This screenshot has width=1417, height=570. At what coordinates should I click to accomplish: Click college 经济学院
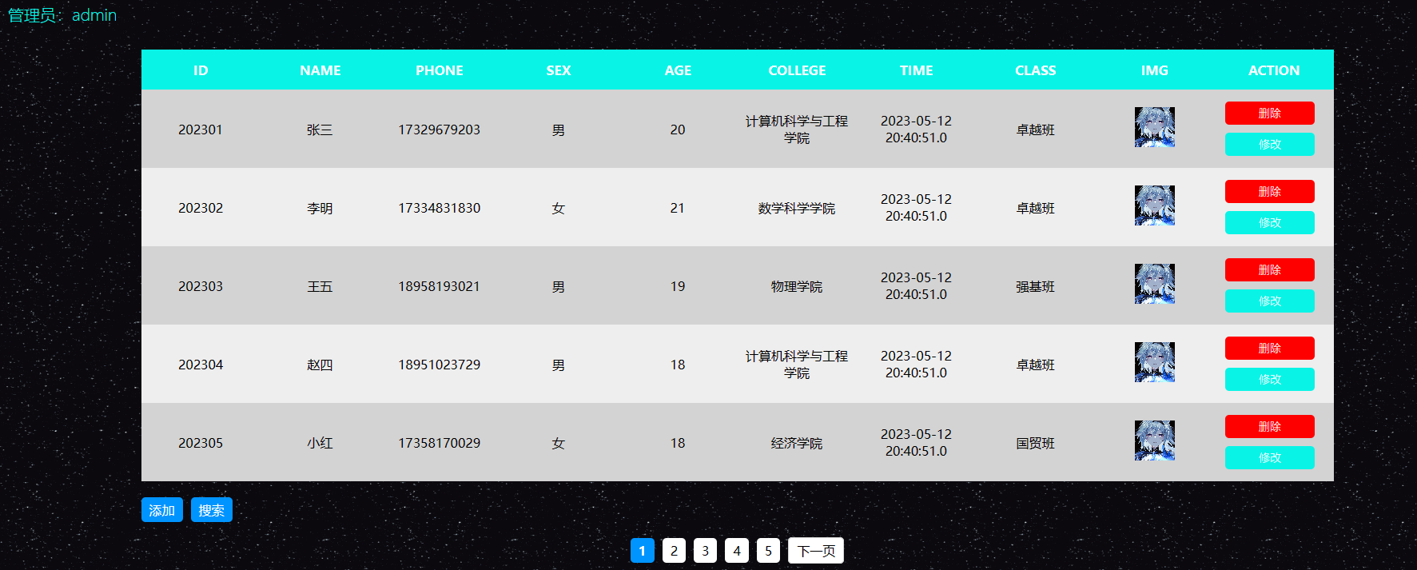click(x=797, y=443)
